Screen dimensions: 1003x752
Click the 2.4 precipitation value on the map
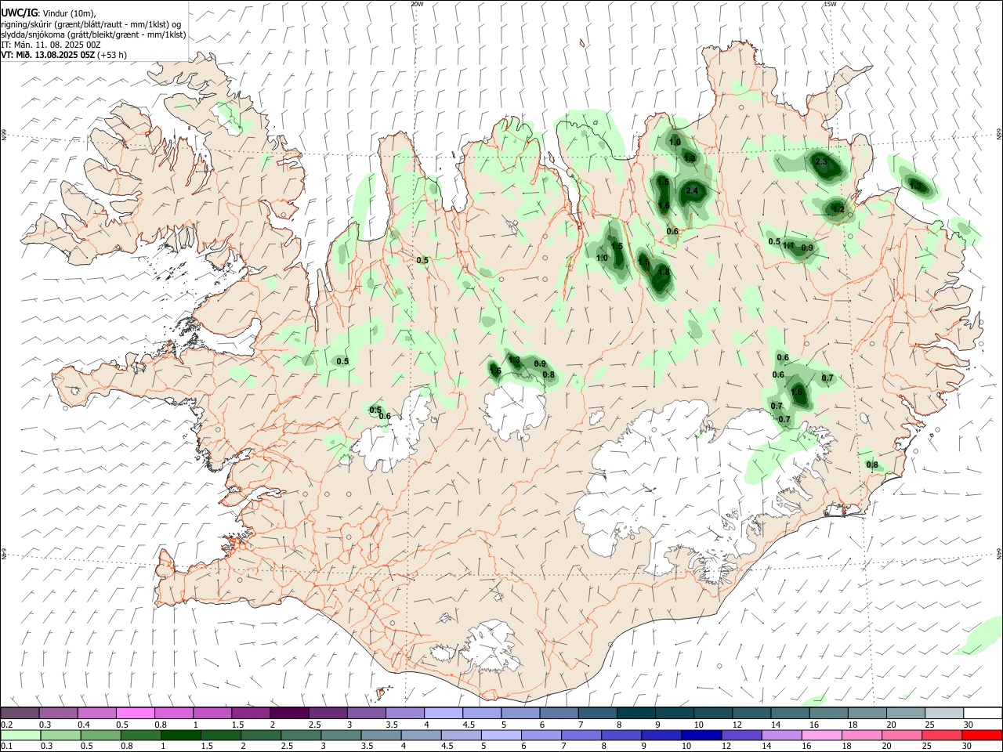[x=692, y=191]
